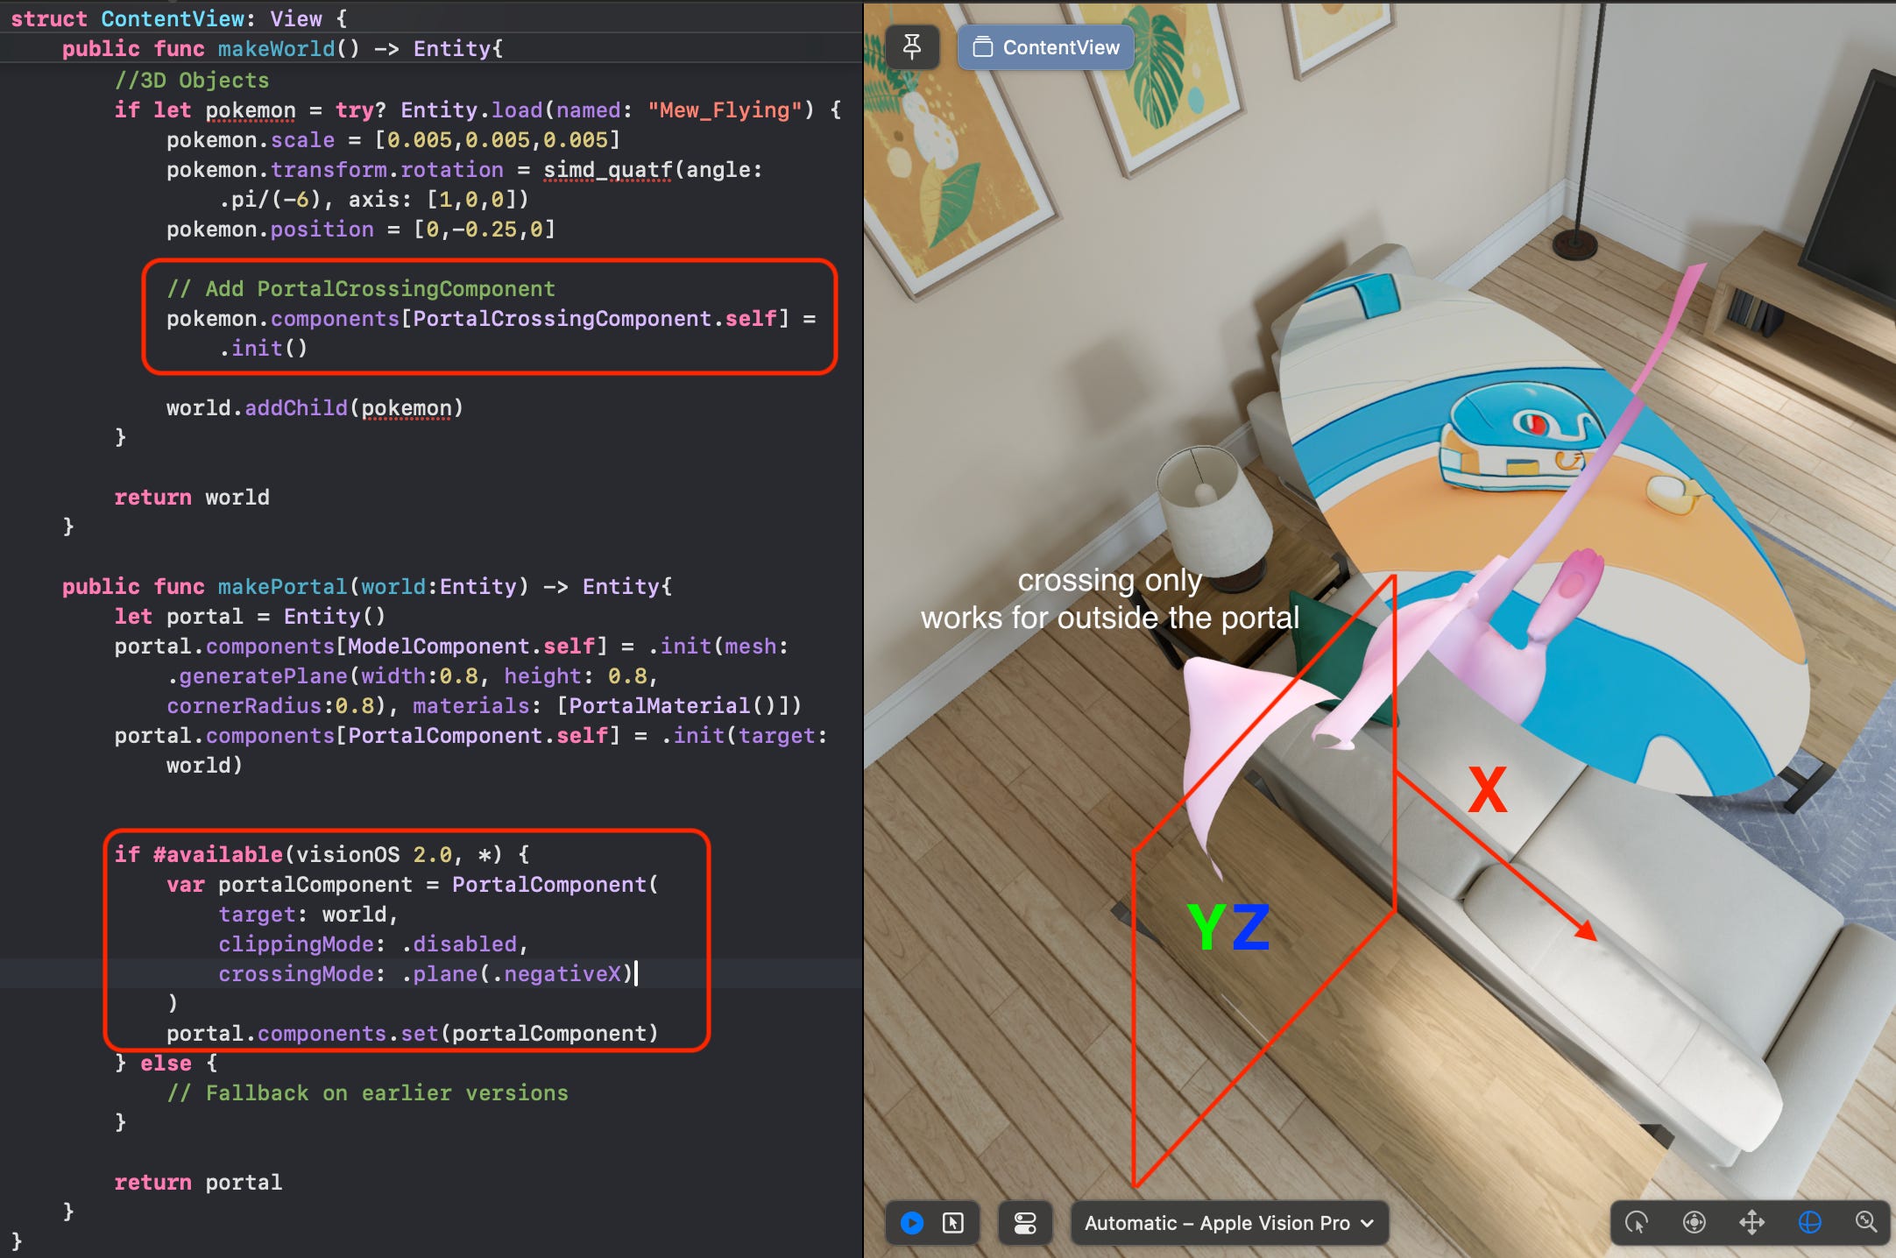Click PortalCrossingComponent.self in components subscript
The height and width of the screenshot is (1258, 1896).
pos(595,319)
